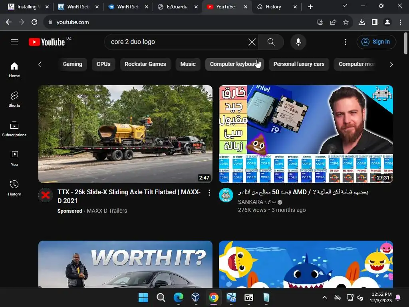Viewport: 409px width, 307px height.
Task: Open Windows taskbar search
Action: click(161, 297)
